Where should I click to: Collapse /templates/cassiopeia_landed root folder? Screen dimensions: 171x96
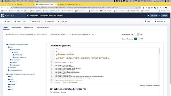[17, 45]
